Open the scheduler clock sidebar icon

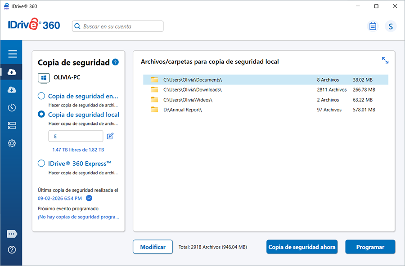point(12,108)
